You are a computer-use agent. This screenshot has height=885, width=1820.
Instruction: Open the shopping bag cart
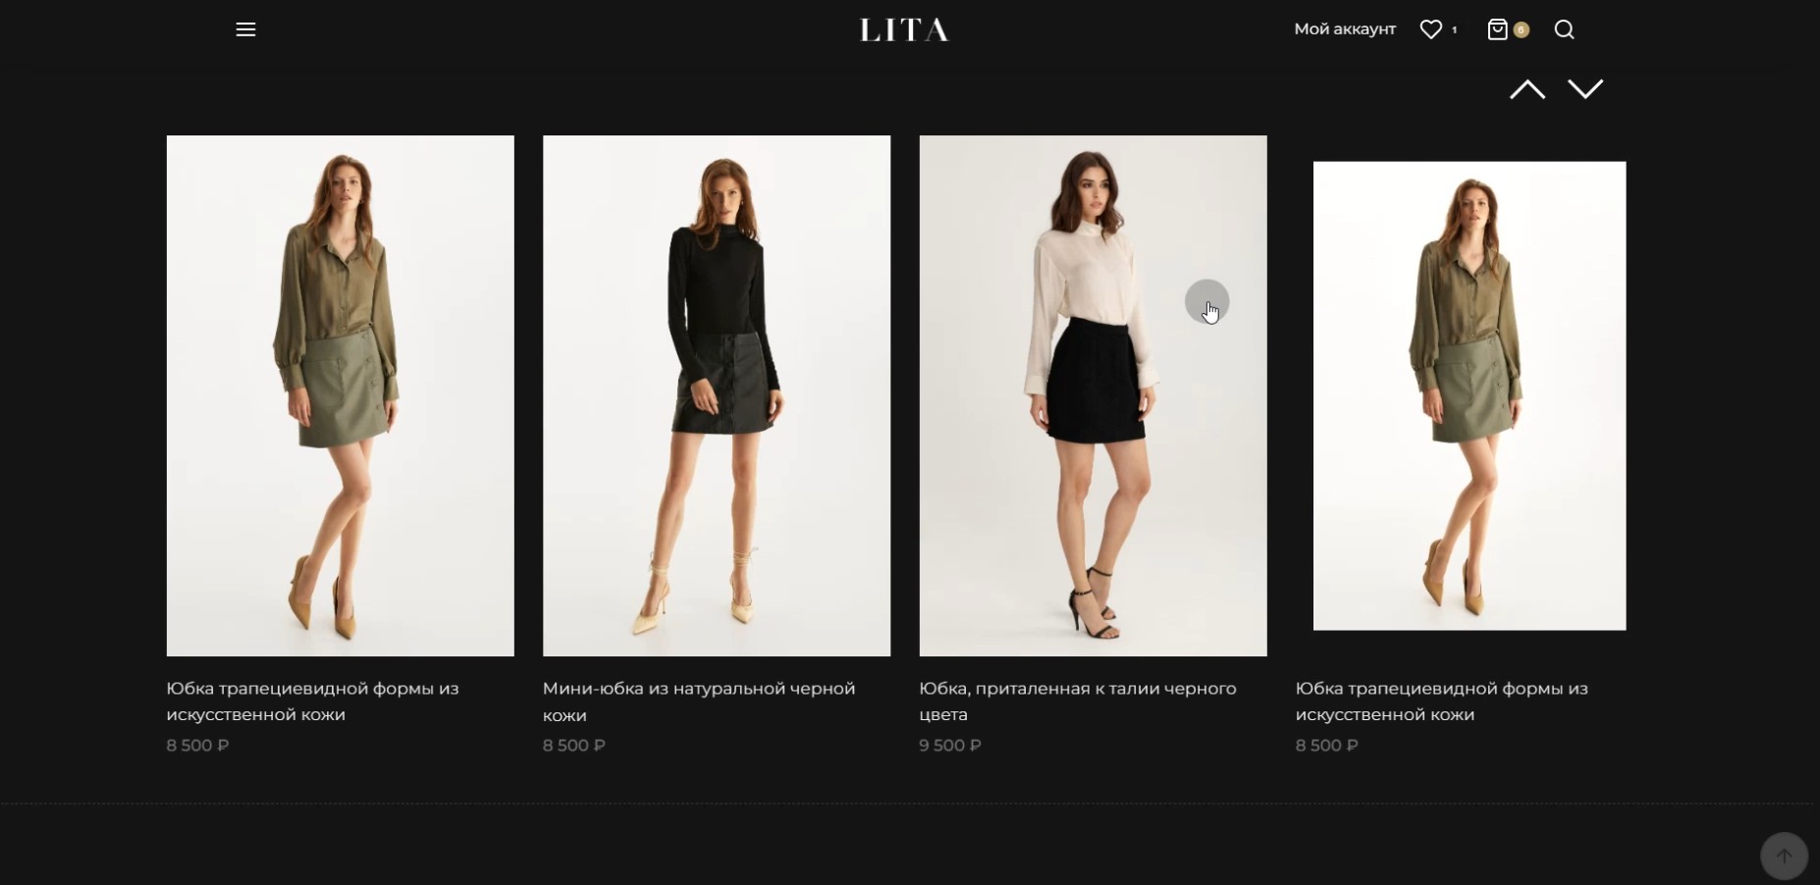pos(1497,29)
